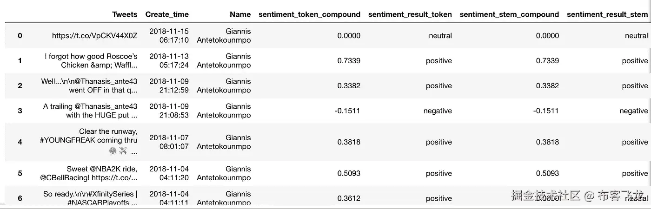The image size is (651, 209).
Task: Click the sentiment_stem_compound column header
Action: [509, 14]
